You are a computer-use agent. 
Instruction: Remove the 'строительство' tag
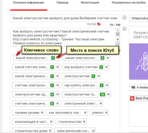click(84, 122)
